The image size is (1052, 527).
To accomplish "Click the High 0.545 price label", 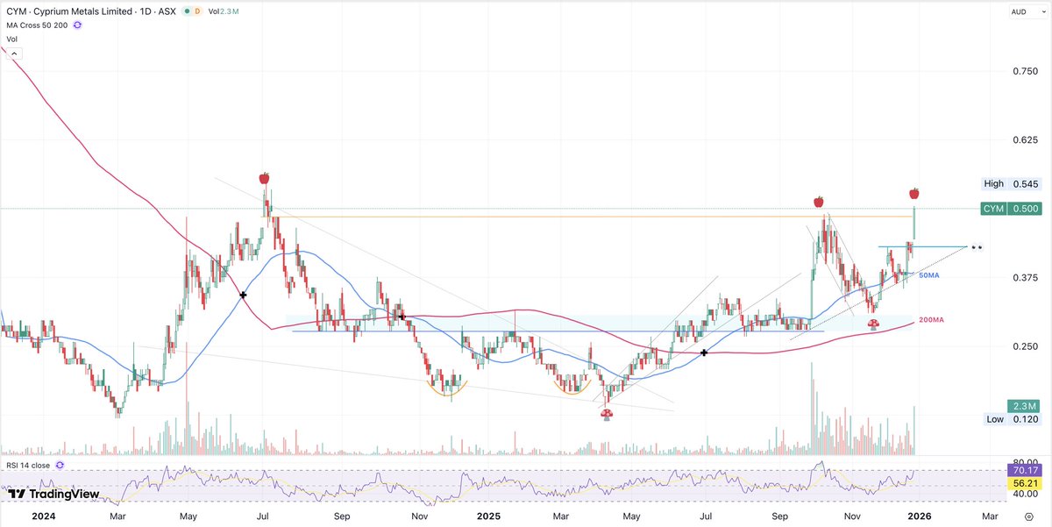I will [x=1013, y=185].
